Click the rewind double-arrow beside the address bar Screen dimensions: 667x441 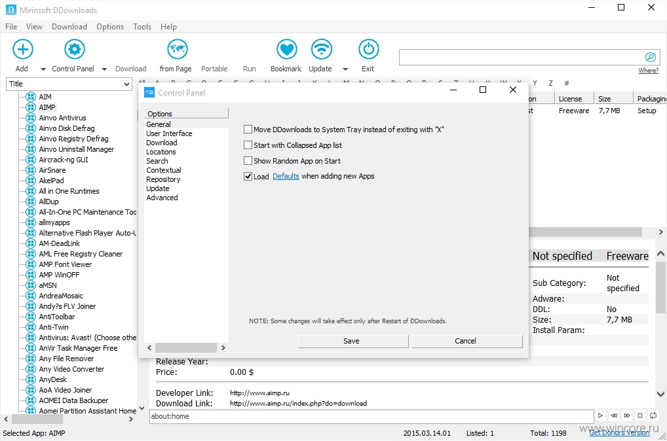tap(614, 415)
